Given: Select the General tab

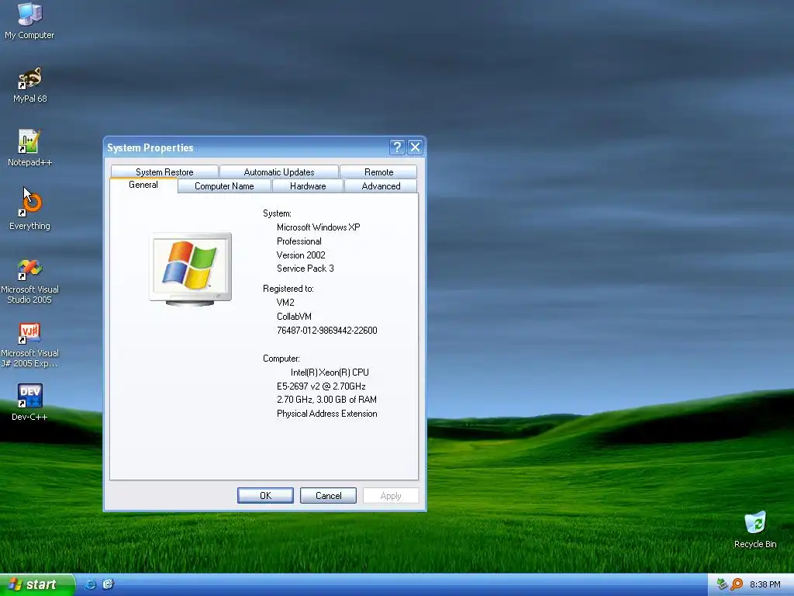Looking at the screenshot, I should click(x=143, y=185).
